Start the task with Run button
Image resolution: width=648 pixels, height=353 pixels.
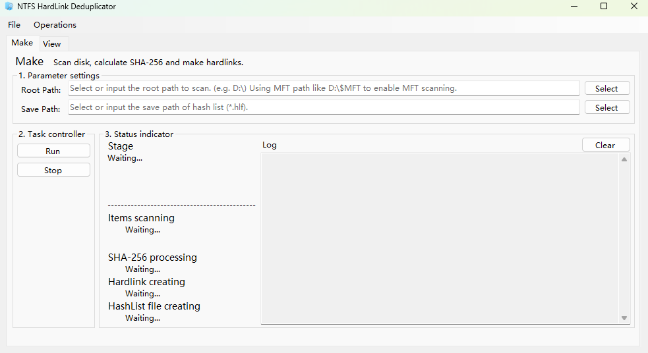pyautogui.click(x=53, y=151)
